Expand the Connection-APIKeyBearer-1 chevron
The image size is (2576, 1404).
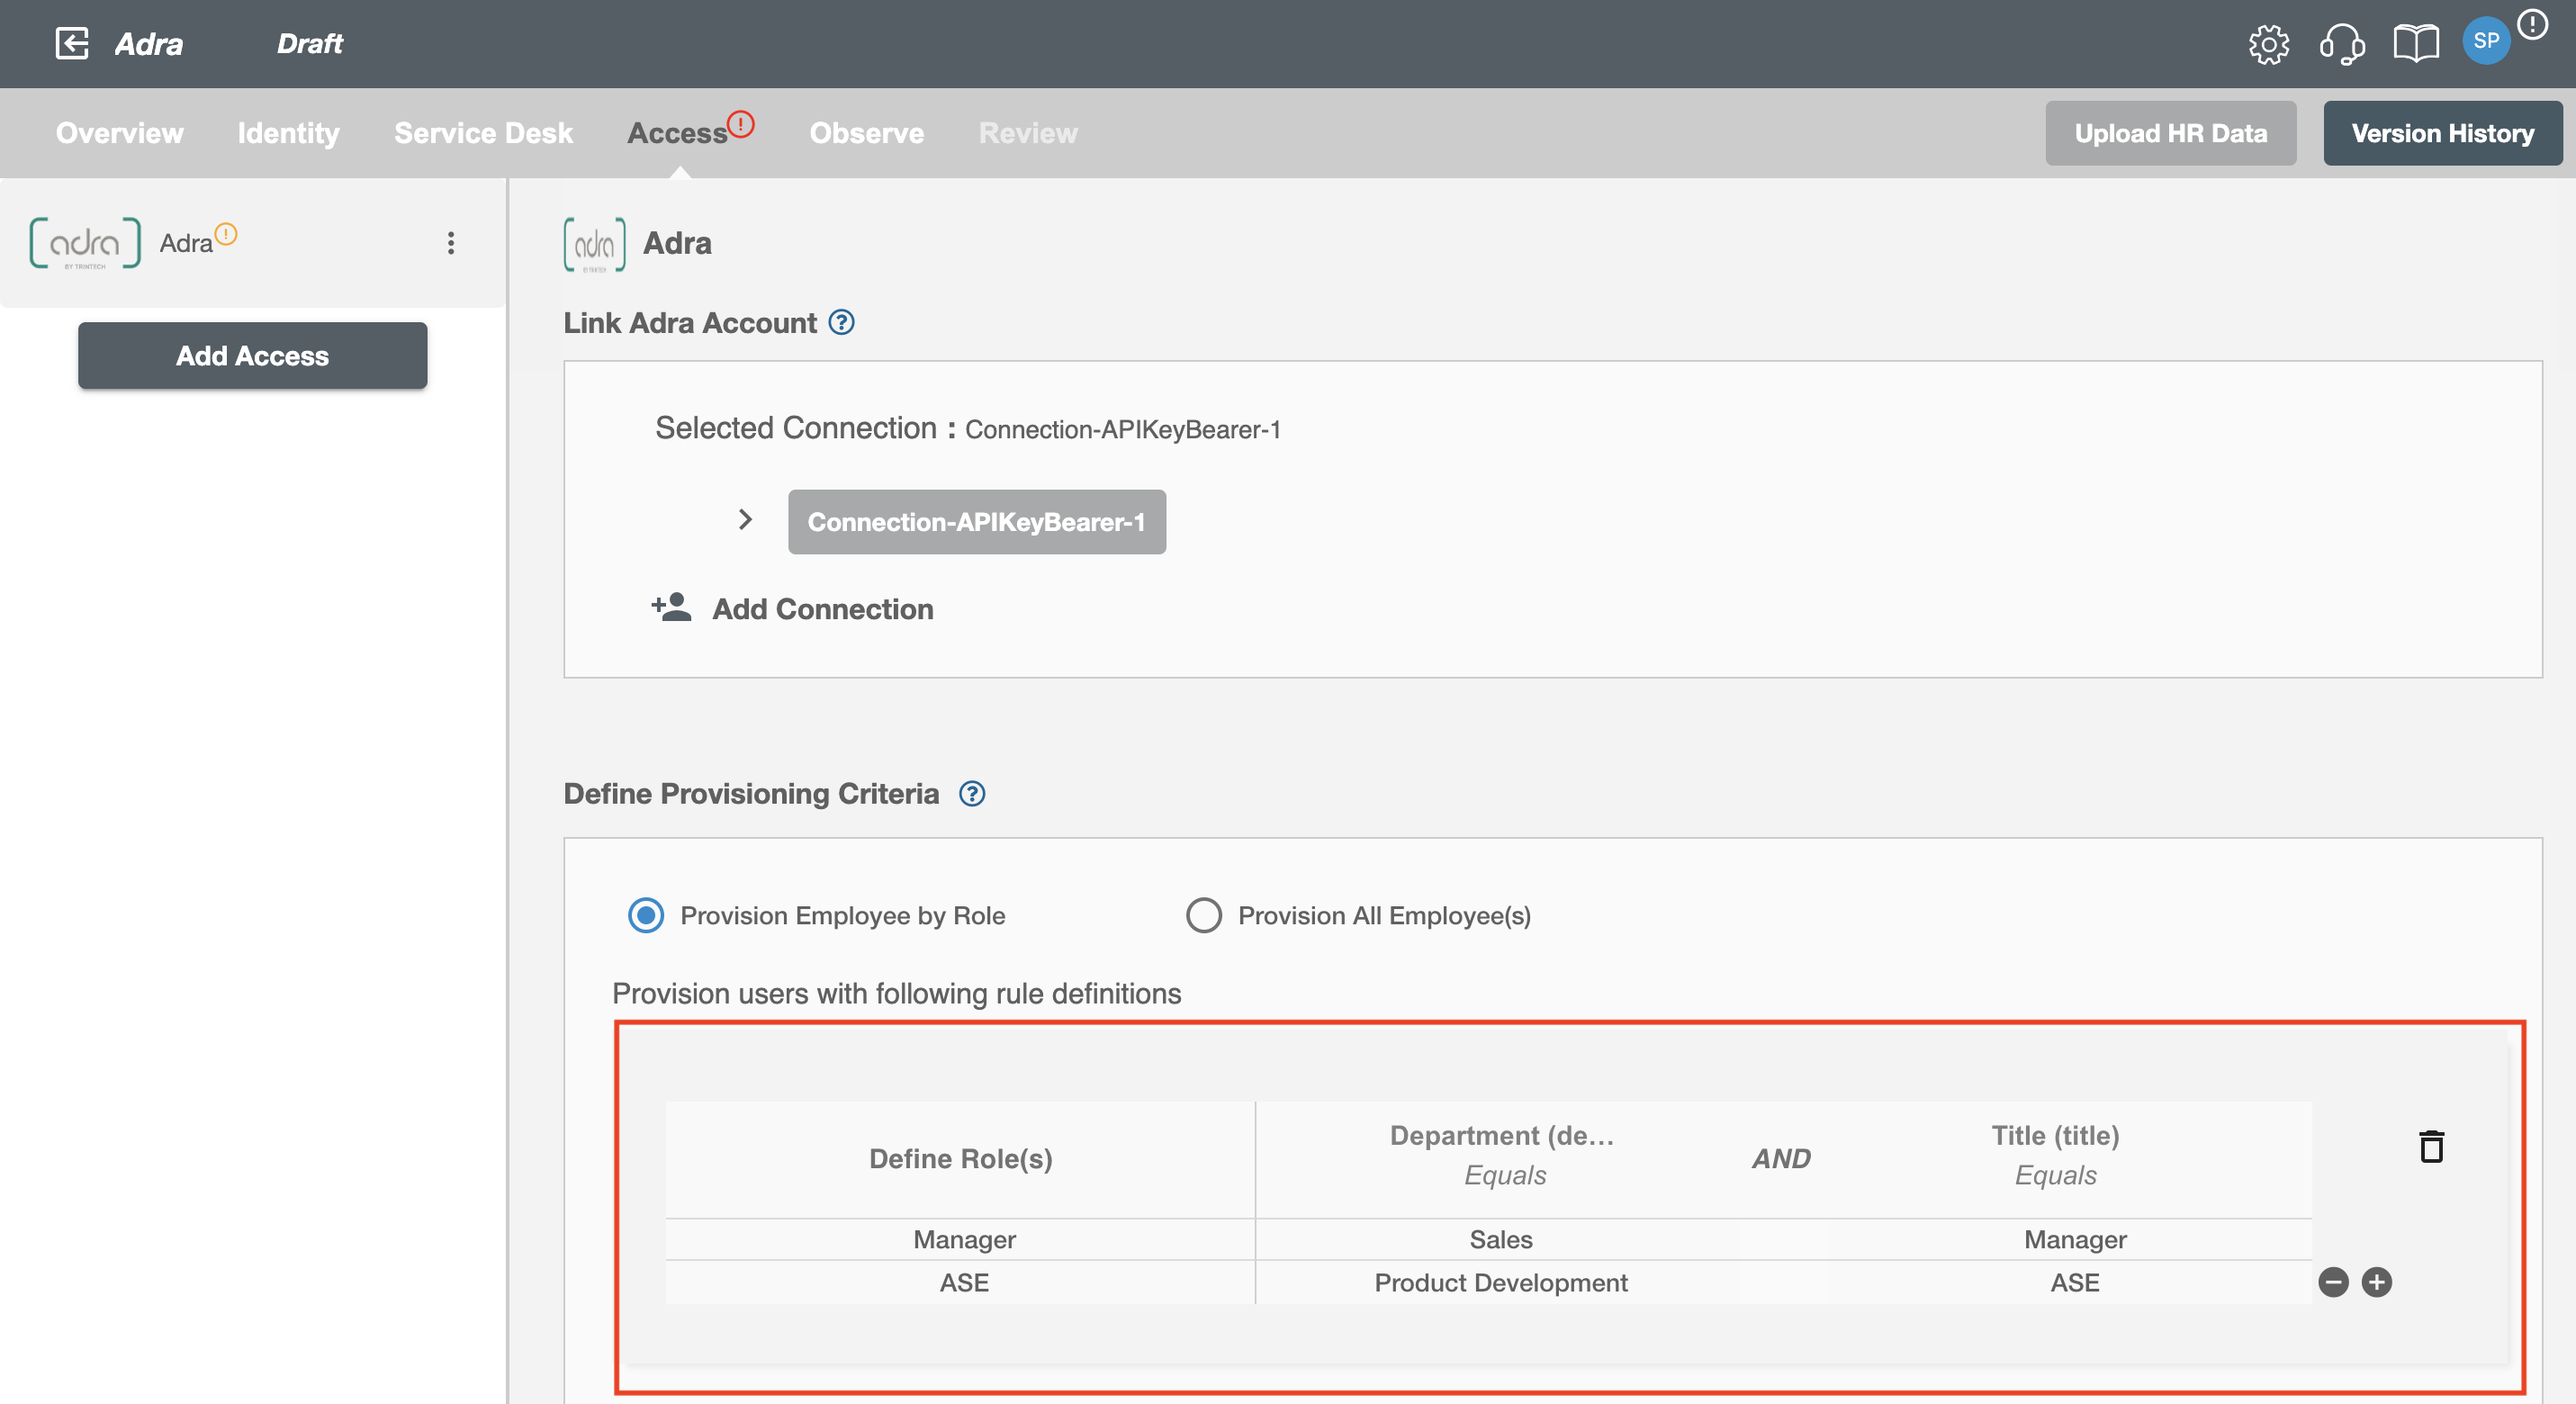pos(745,520)
